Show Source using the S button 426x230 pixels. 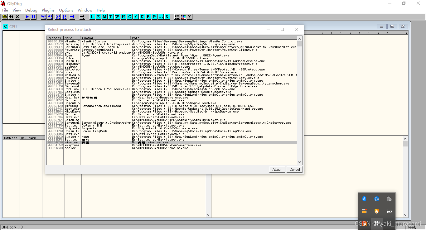(167, 17)
